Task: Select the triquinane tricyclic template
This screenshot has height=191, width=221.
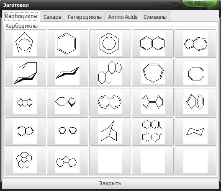Action: pos(67,161)
